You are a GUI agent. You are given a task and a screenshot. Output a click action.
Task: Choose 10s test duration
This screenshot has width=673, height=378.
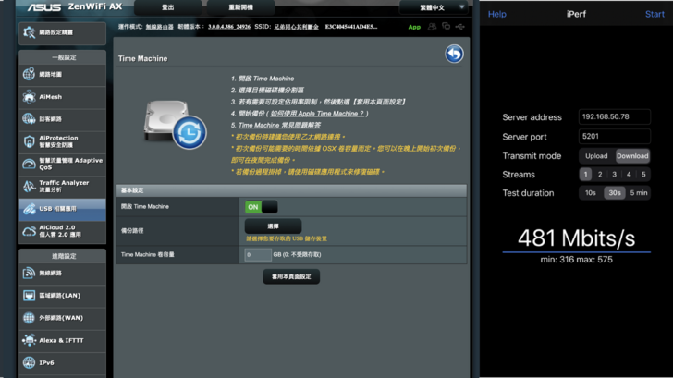[591, 193]
